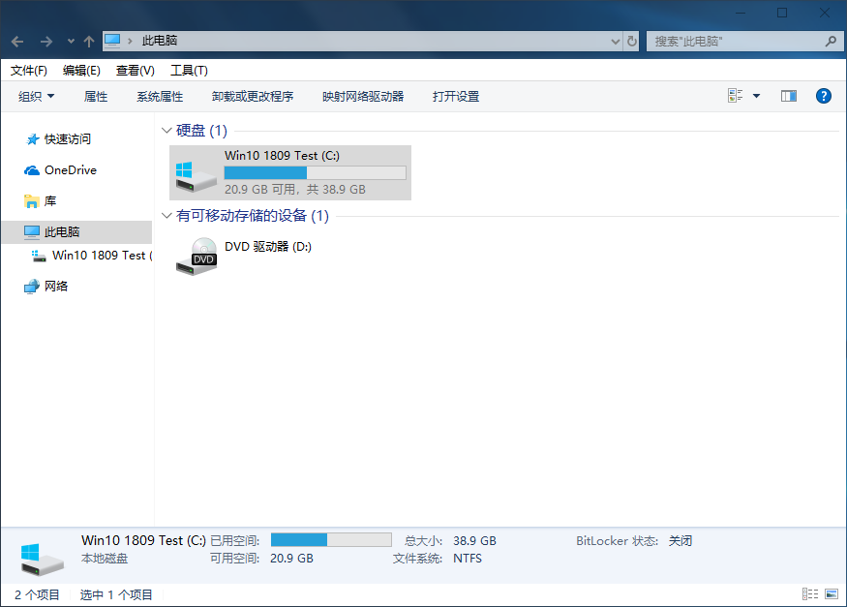Close the Explorer window
Image resolution: width=847 pixels, height=607 pixels.
[x=825, y=13]
